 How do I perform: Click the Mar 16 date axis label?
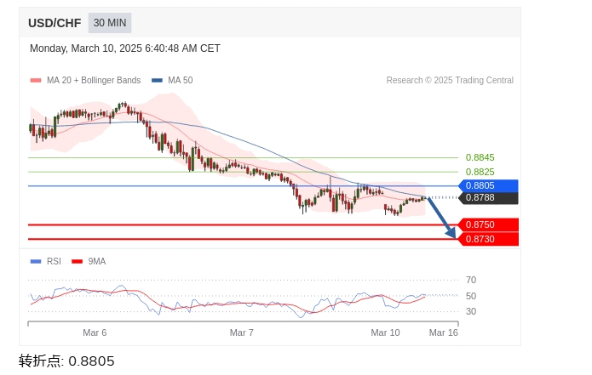click(x=443, y=332)
